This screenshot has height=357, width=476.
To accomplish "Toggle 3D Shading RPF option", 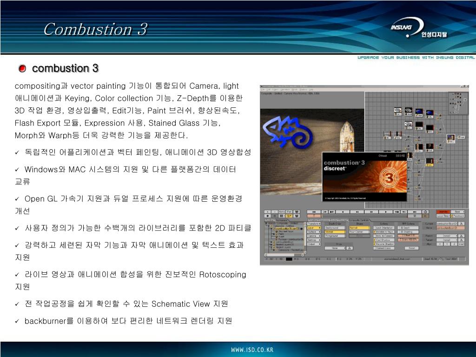I will click(x=408, y=232).
